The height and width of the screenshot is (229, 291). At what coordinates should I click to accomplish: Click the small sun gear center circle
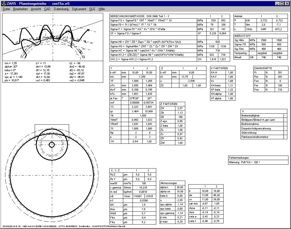tap(52, 145)
